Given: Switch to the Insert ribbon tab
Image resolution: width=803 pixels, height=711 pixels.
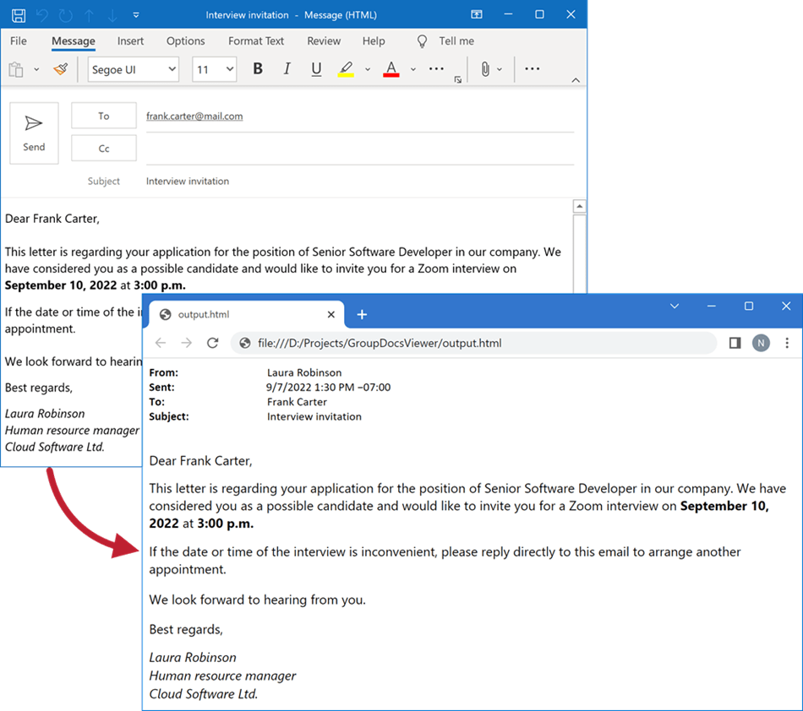Looking at the screenshot, I should coord(130,41).
